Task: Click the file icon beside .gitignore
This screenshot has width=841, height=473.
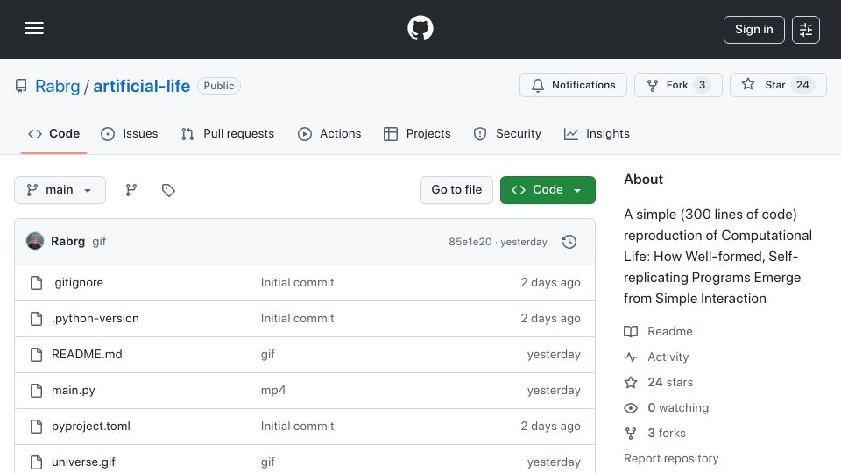Action: pyautogui.click(x=36, y=283)
